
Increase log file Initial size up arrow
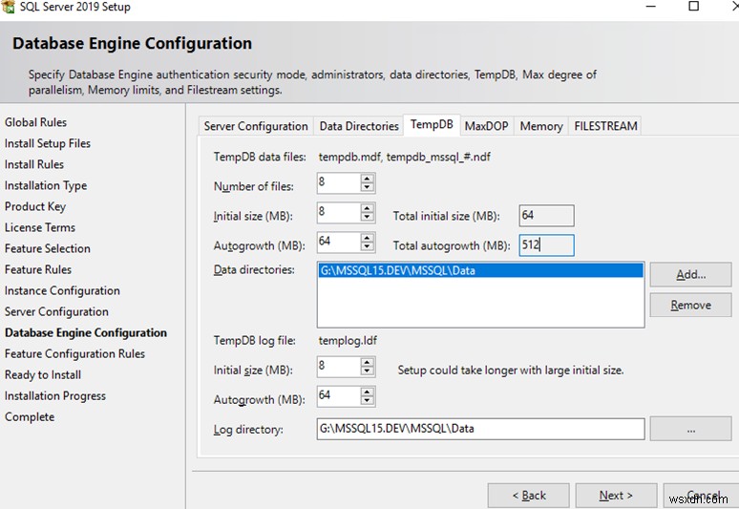point(368,362)
